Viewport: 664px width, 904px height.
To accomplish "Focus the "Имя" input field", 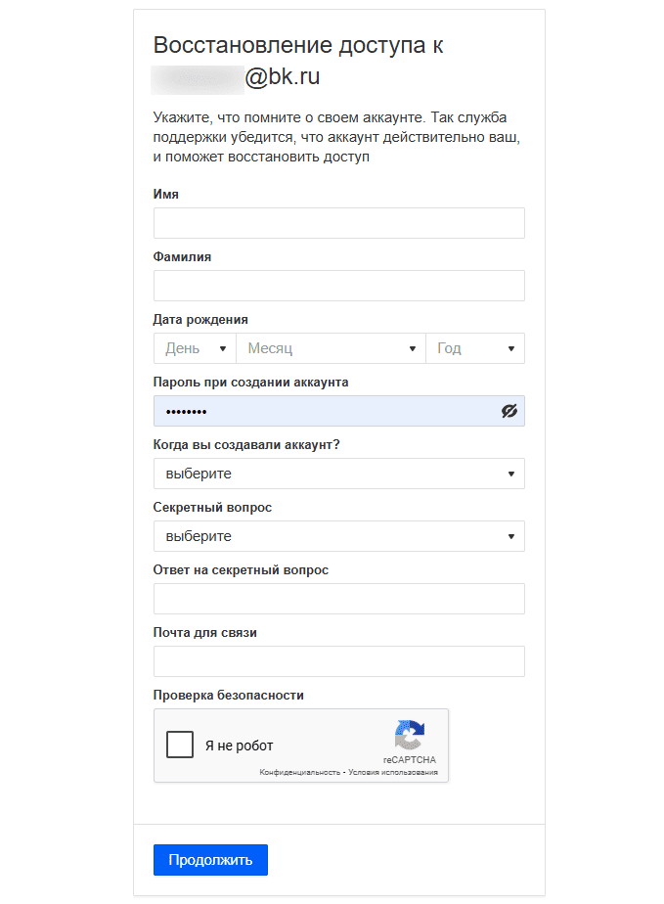I will pos(338,223).
